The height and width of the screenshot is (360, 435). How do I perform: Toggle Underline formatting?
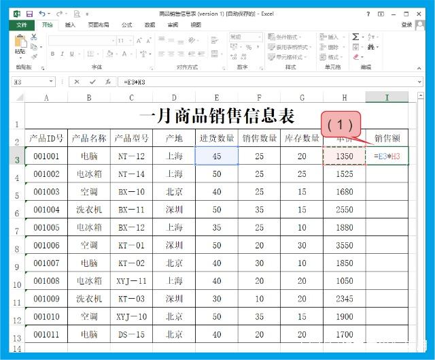point(72,54)
